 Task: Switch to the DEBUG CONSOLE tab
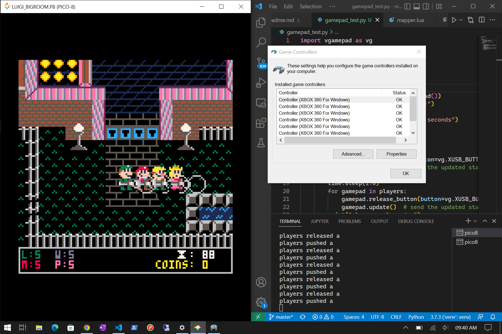pyautogui.click(x=416, y=221)
